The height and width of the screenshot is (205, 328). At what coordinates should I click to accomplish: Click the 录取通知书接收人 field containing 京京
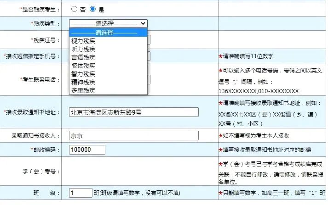pos(134,136)
